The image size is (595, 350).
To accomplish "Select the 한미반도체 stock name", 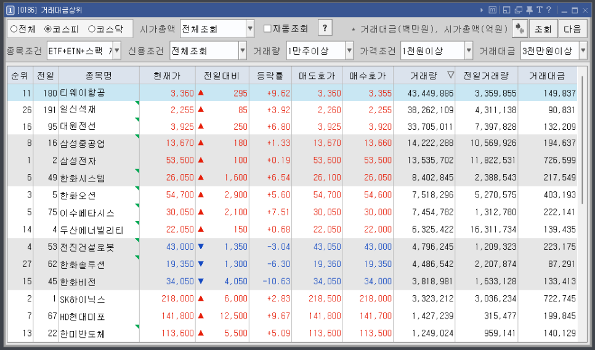I will click(x=83, y=333).
